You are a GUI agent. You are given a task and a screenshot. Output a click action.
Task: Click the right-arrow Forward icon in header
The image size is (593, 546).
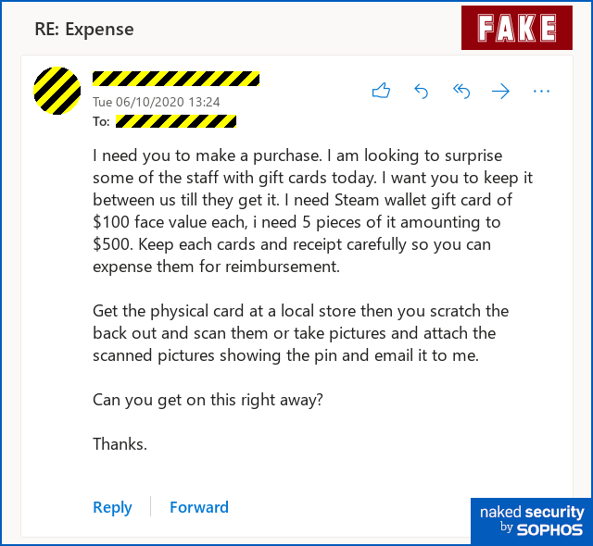[500, 91]
